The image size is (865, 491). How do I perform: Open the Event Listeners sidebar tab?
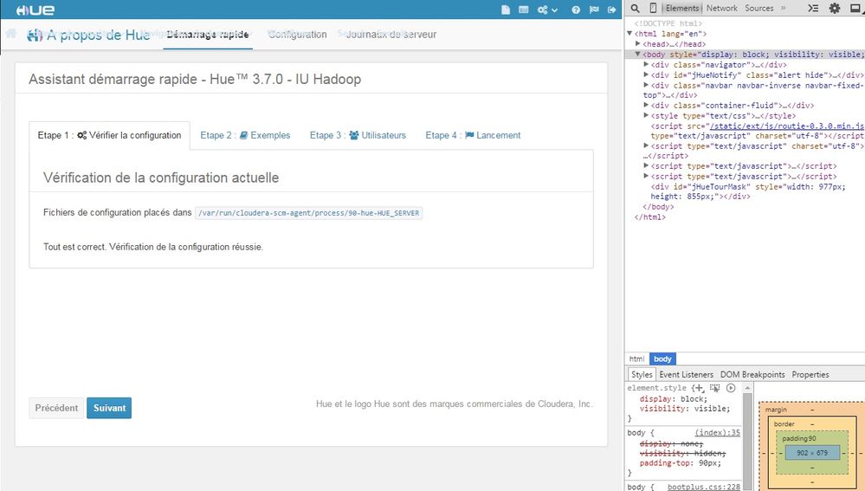coord(686,374)
